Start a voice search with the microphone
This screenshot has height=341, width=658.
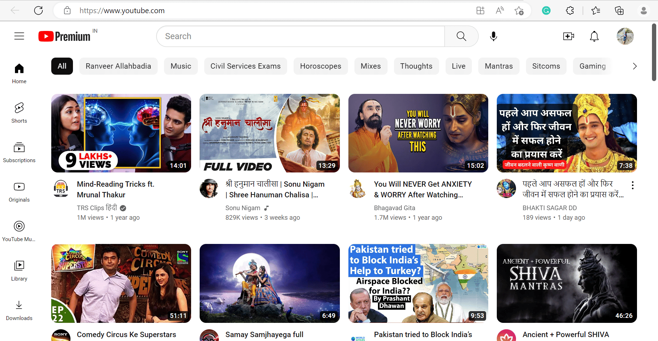[493, 36]
